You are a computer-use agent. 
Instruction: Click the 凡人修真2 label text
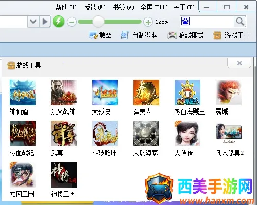[x=230, y=153]
